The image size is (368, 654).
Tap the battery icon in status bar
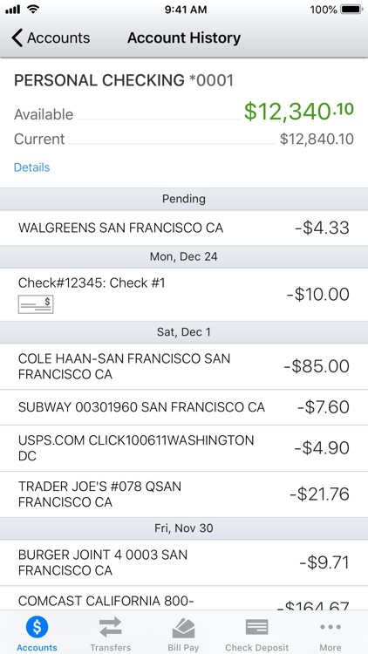(351, 10)
